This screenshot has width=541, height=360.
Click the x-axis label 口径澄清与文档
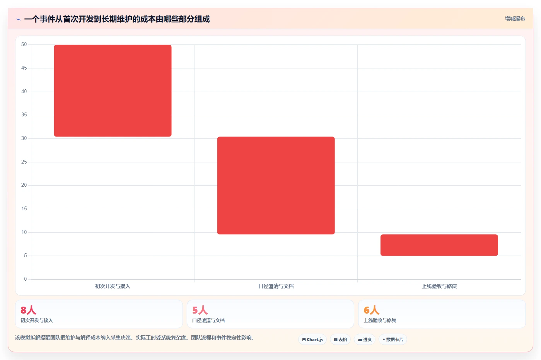pos(276,287)
